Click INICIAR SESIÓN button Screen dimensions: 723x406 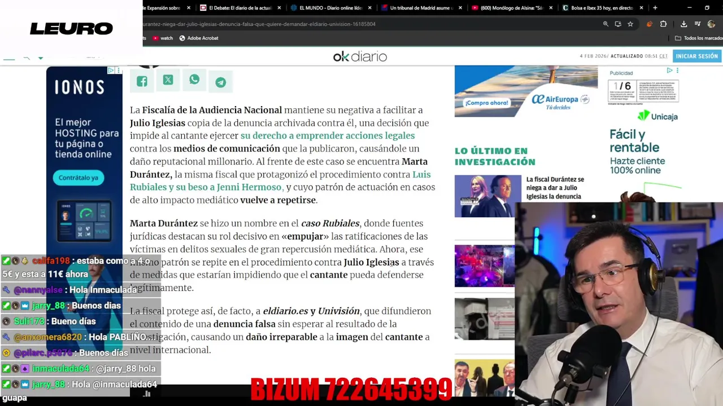click(696, 56)
